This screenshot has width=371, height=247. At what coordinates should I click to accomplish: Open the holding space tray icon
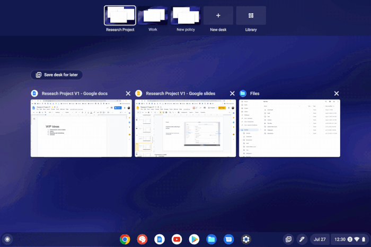pyautogui.click(x=288, y=239)
